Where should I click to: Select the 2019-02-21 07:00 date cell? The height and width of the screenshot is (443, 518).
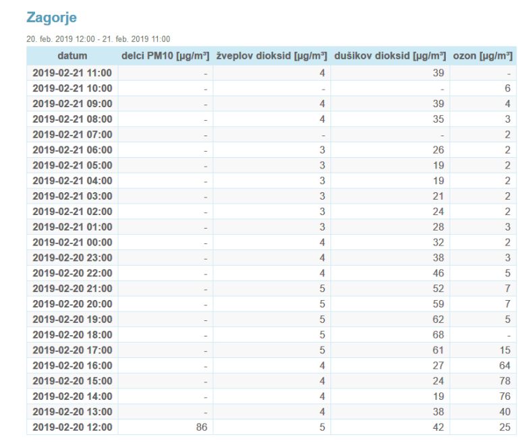(x=72, y=134)
